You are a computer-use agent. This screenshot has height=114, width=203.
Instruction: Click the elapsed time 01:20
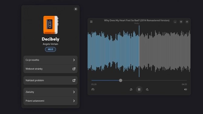pos(94,84)
